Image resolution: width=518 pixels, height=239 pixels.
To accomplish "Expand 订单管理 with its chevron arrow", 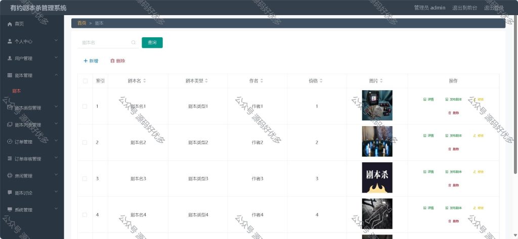I will (x=56, y=141).
